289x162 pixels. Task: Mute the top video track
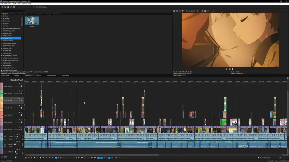click(x=19, y=84)
